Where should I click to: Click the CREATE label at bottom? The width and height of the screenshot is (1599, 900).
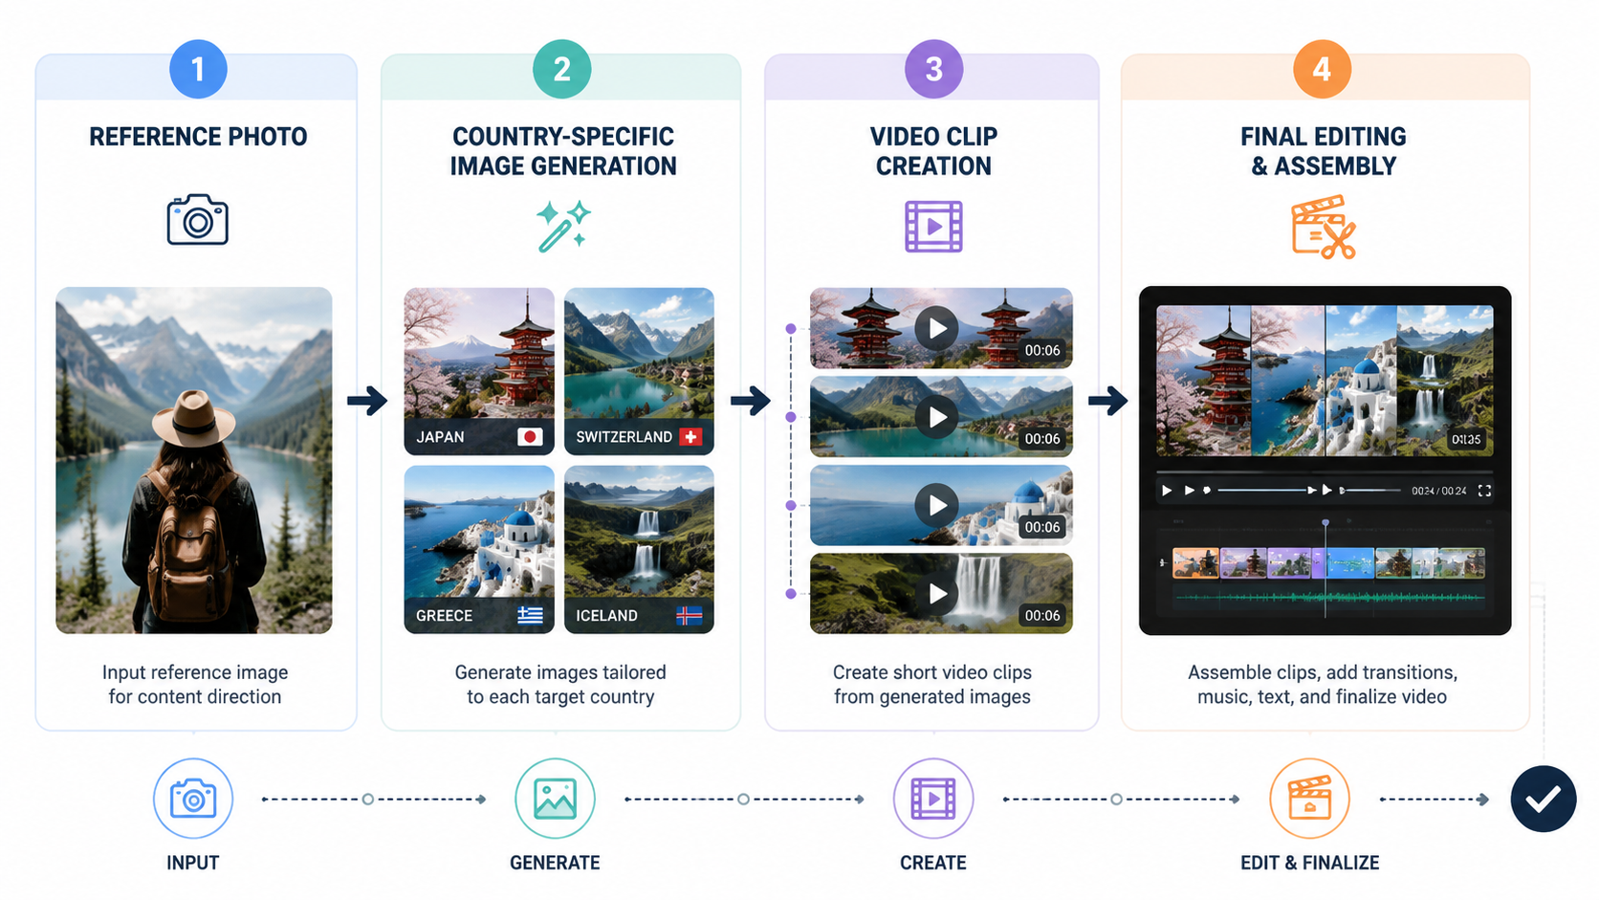(x=933, y=863)
